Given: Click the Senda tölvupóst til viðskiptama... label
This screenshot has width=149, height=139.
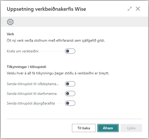Looking at the screenshot, I should pyautogui.click(x=33, y=84).
